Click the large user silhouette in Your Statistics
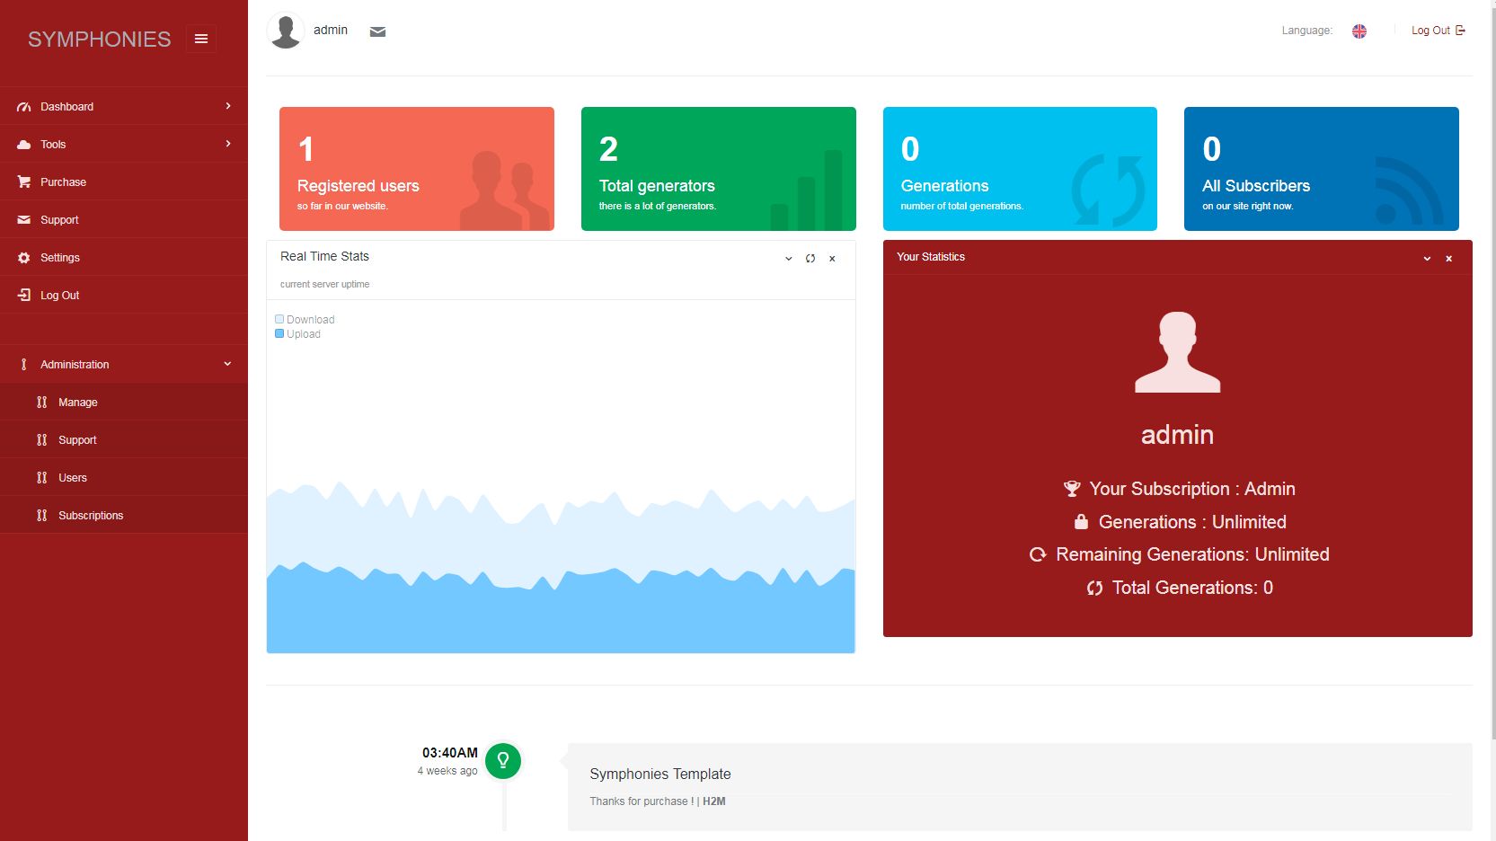 click(1177, 352)
